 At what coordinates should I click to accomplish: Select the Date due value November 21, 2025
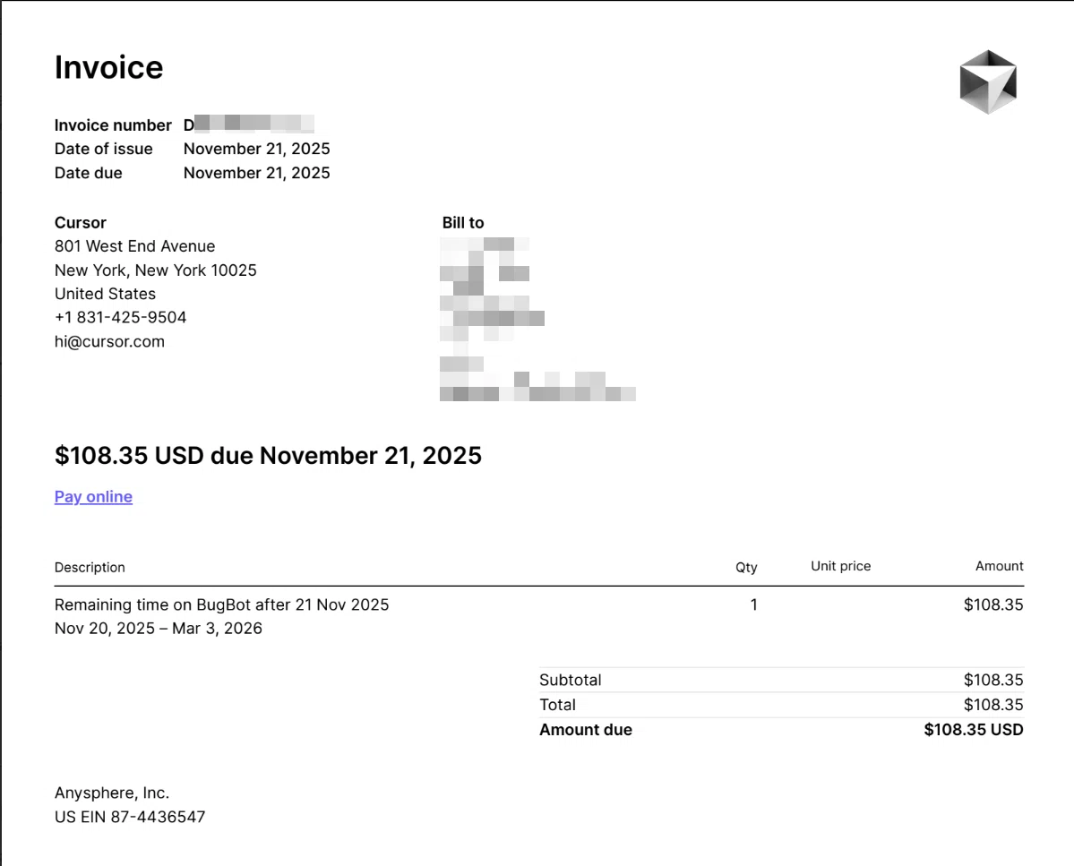257,173
